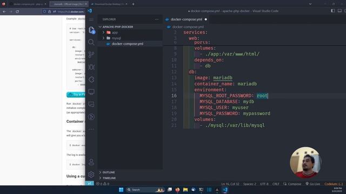Screen dimensions: 346x194
Task: Click the taskbar clock and date
Action: (x=337, y=190)
